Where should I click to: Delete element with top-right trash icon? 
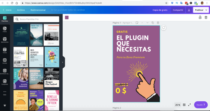206,17
